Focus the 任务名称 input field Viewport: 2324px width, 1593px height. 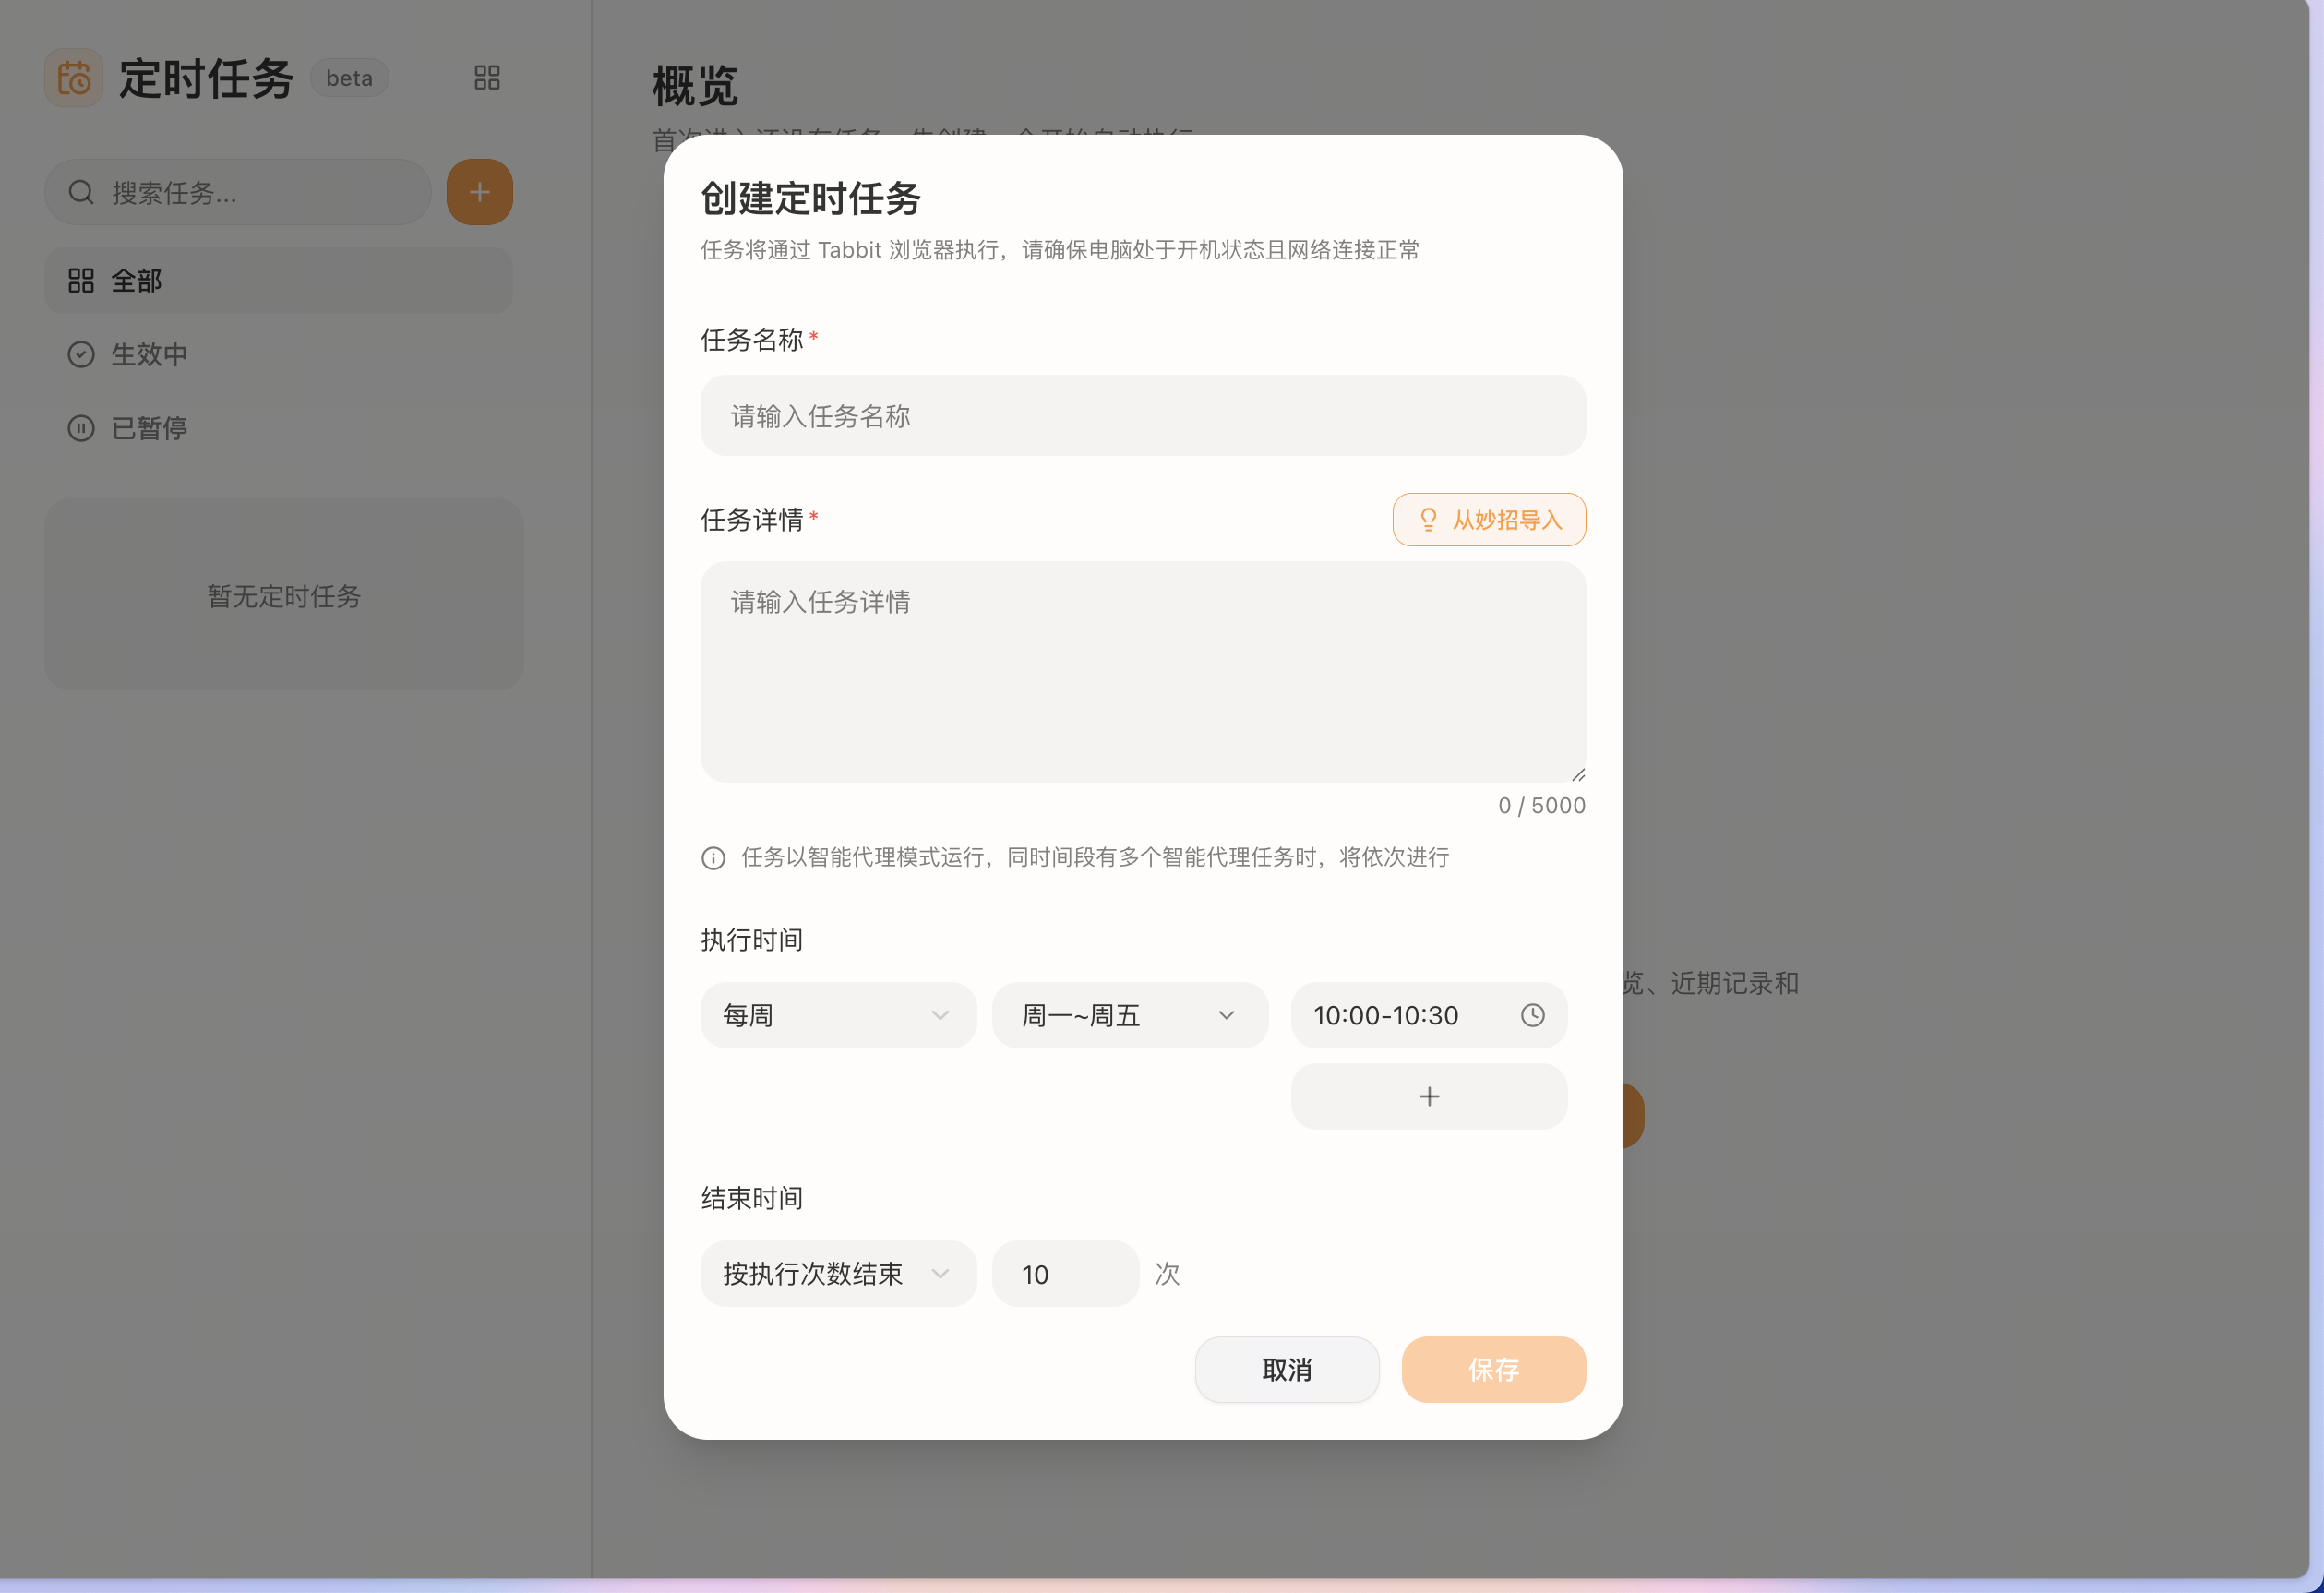[x=1143, y=416]
